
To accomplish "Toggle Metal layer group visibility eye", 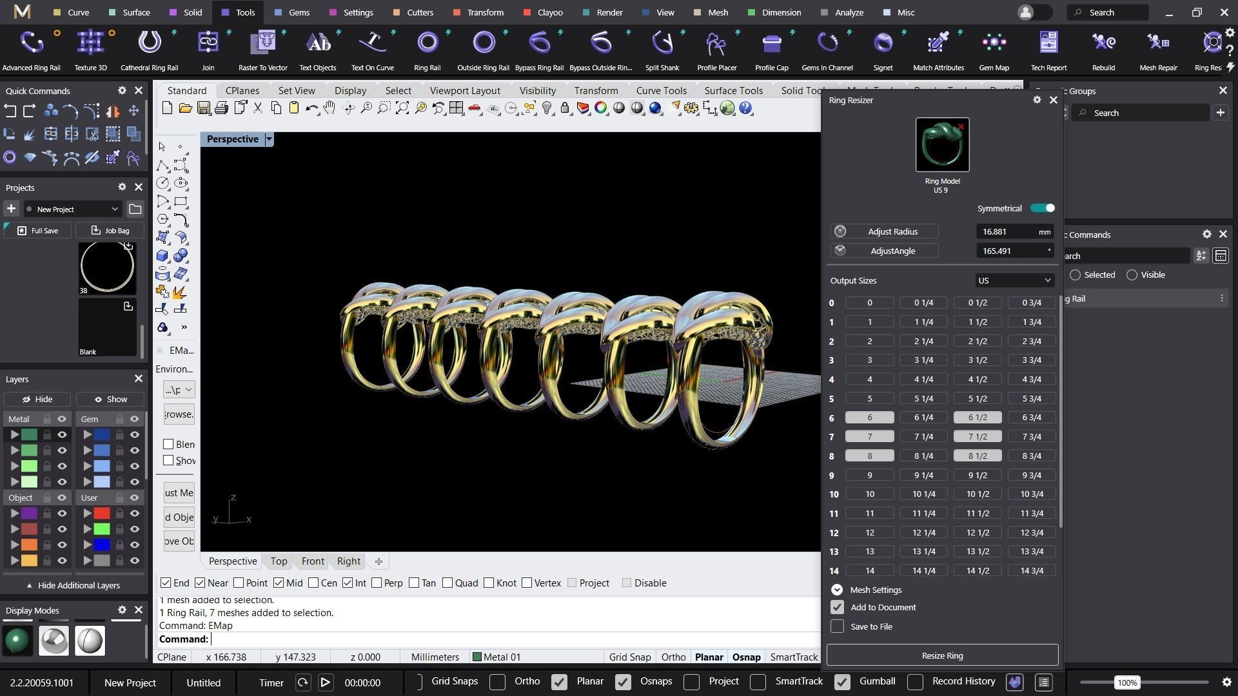I will pyautogui.click(x=62, y=420).
